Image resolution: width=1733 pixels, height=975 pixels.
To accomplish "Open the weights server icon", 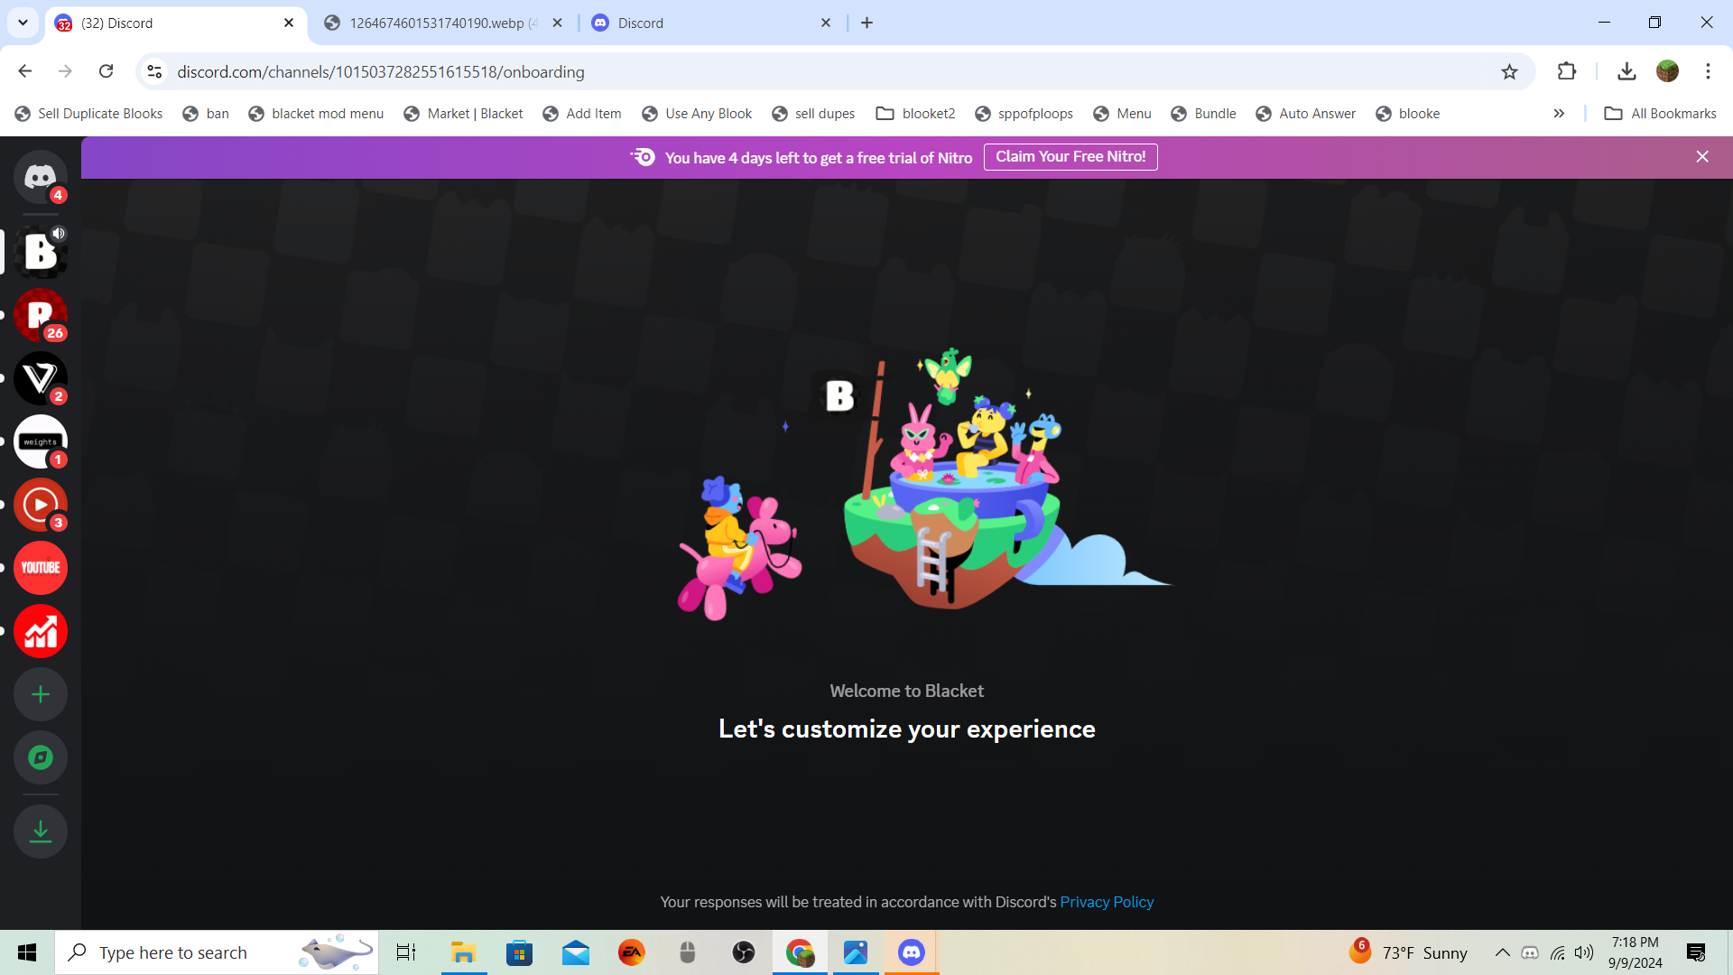I will point(40,441).
